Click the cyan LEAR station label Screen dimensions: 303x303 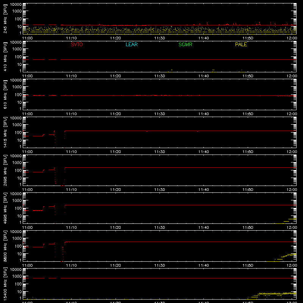pyautogui.click(x=131, y=44)
